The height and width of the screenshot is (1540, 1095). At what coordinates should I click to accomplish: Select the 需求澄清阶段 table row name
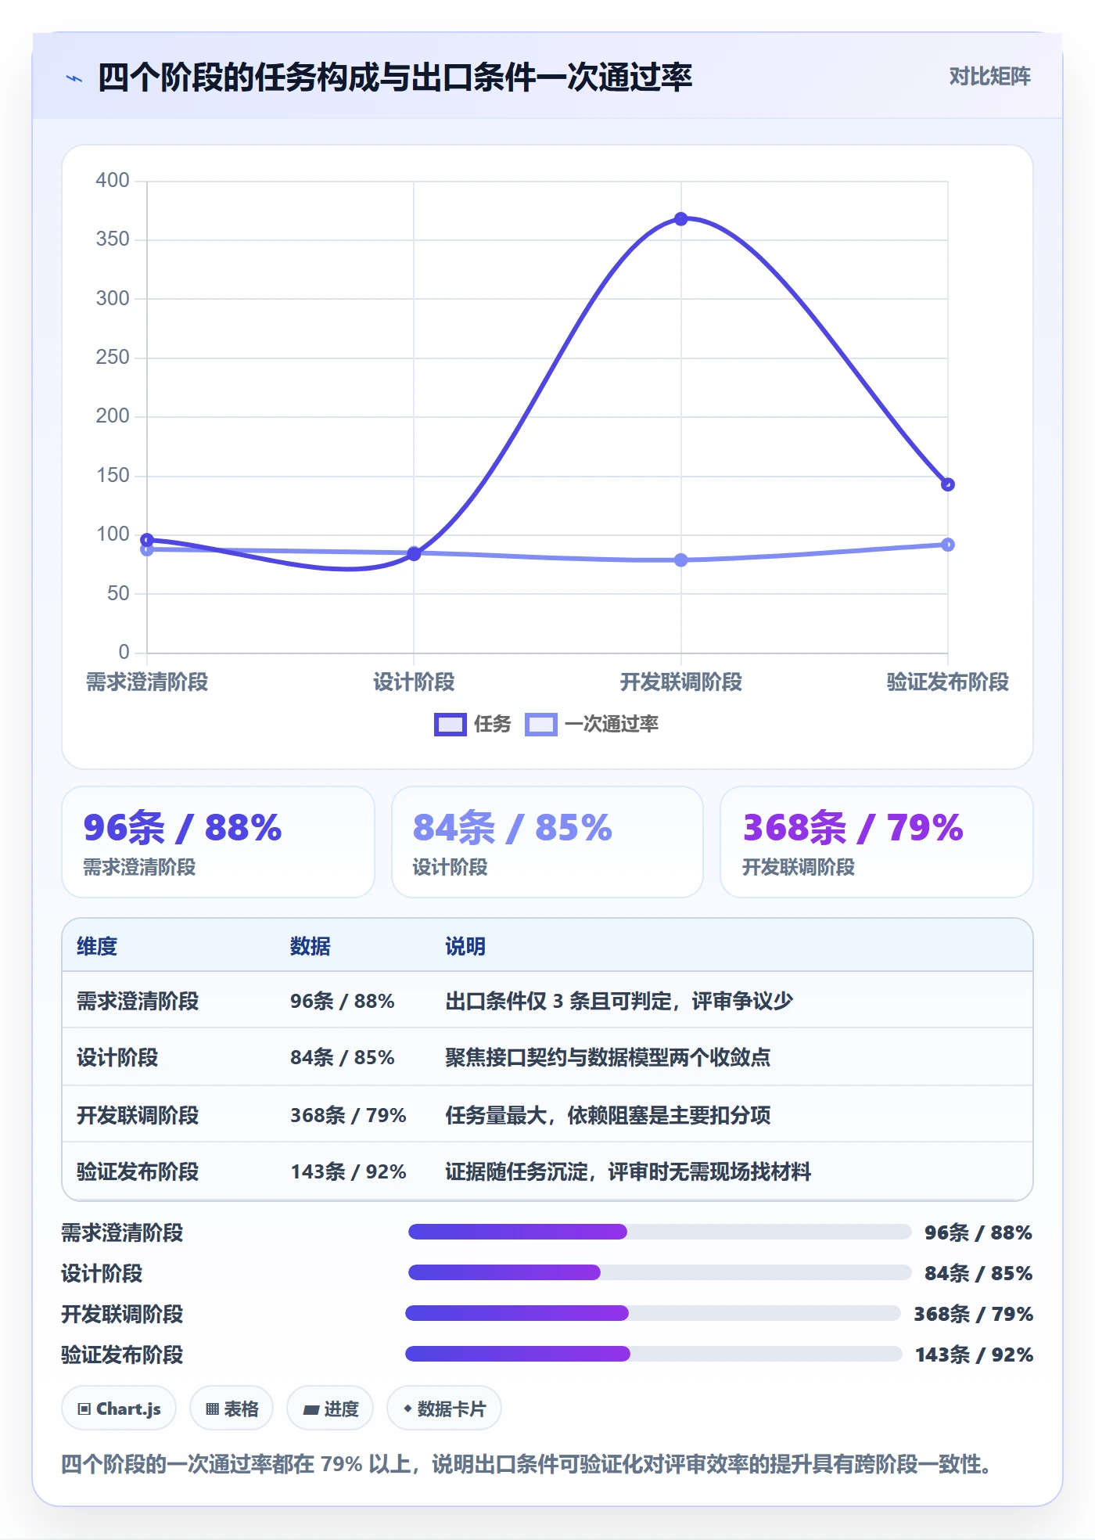[x=138, y=1001]
